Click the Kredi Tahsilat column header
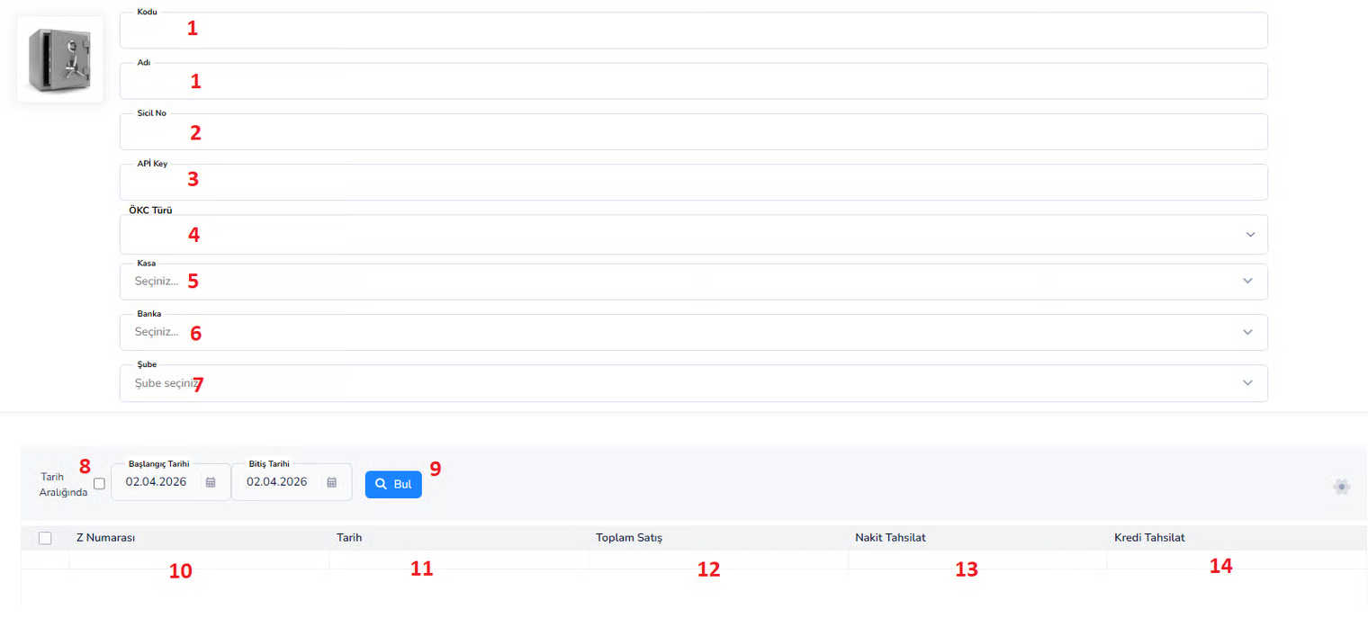Viewport: 1368px width, 627px height. (x=1149, y=538)
